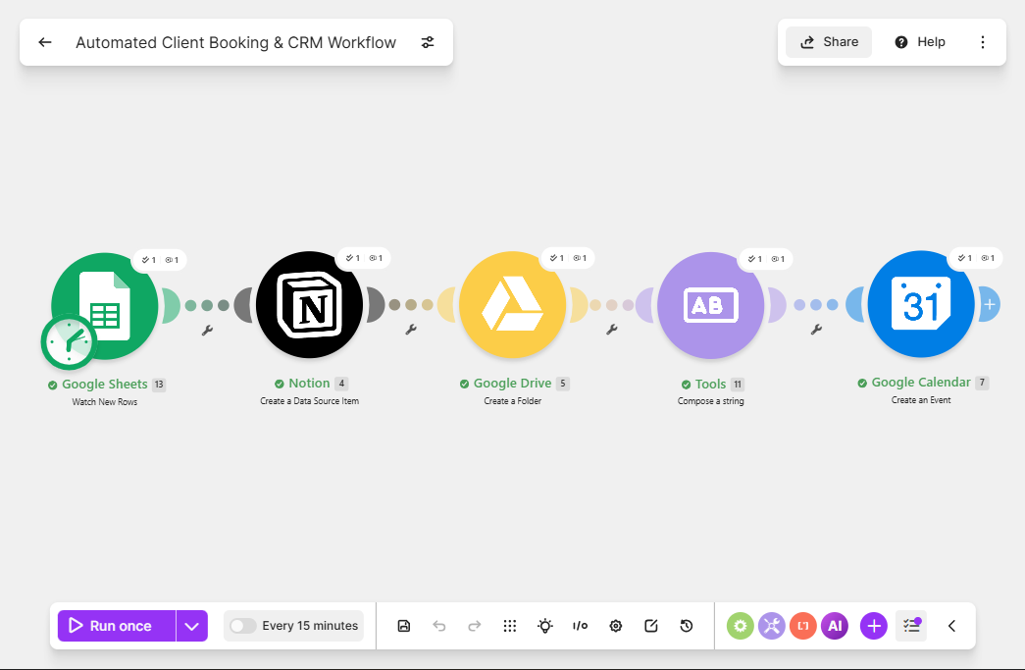Open the Google Drive execution result bubble

coord(567,258)
